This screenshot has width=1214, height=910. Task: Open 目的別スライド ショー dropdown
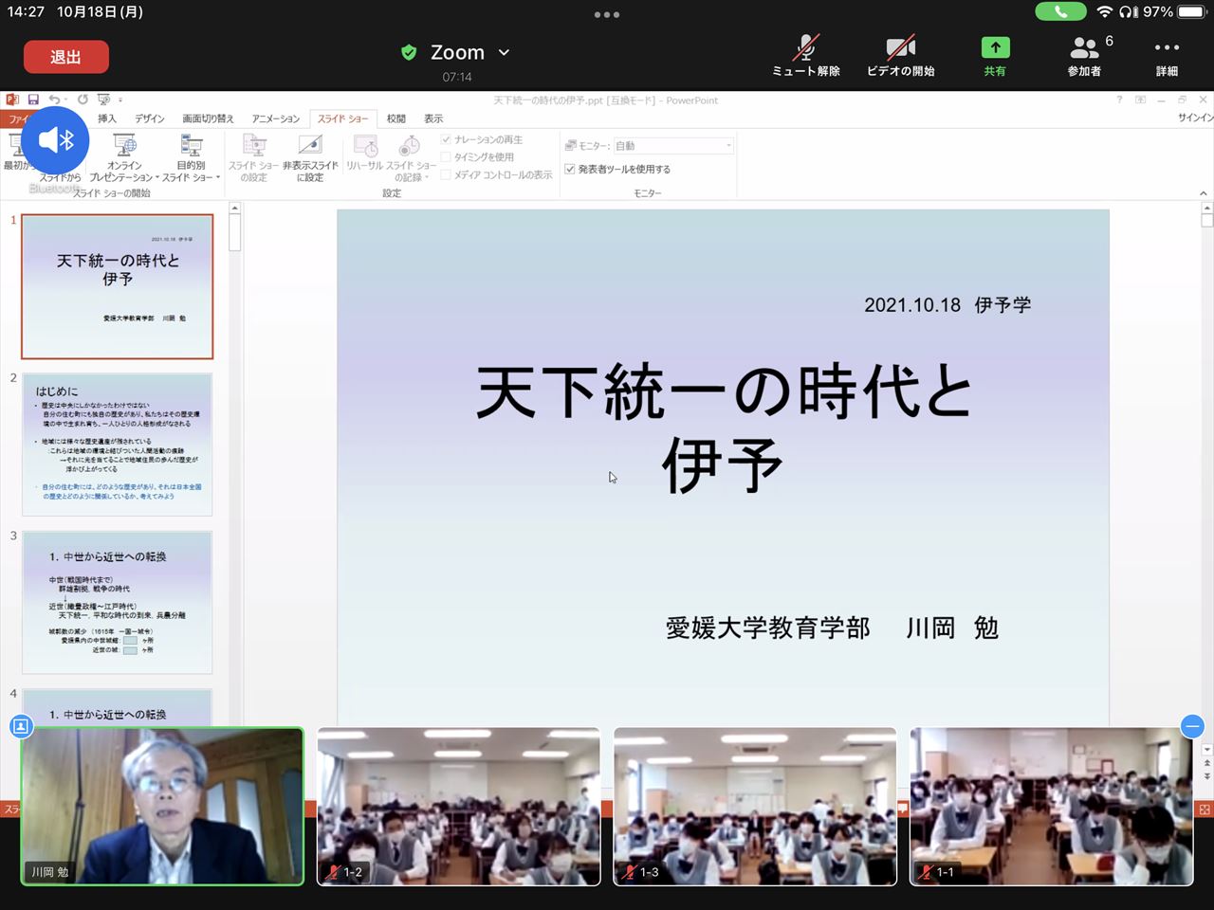pyautogui.click(x=191, y=158)
